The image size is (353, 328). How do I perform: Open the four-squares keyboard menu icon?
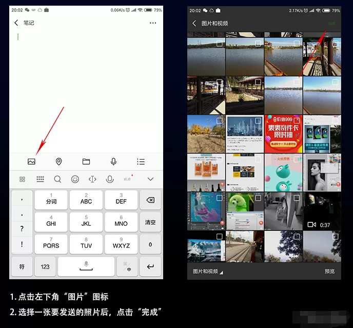point(22,179)
